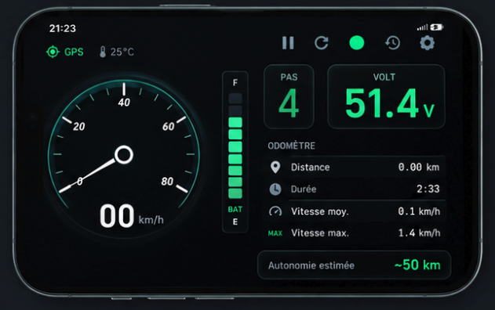
Task: Tap the Vitesse moy. gauge icon
Action: click(275, 211)
